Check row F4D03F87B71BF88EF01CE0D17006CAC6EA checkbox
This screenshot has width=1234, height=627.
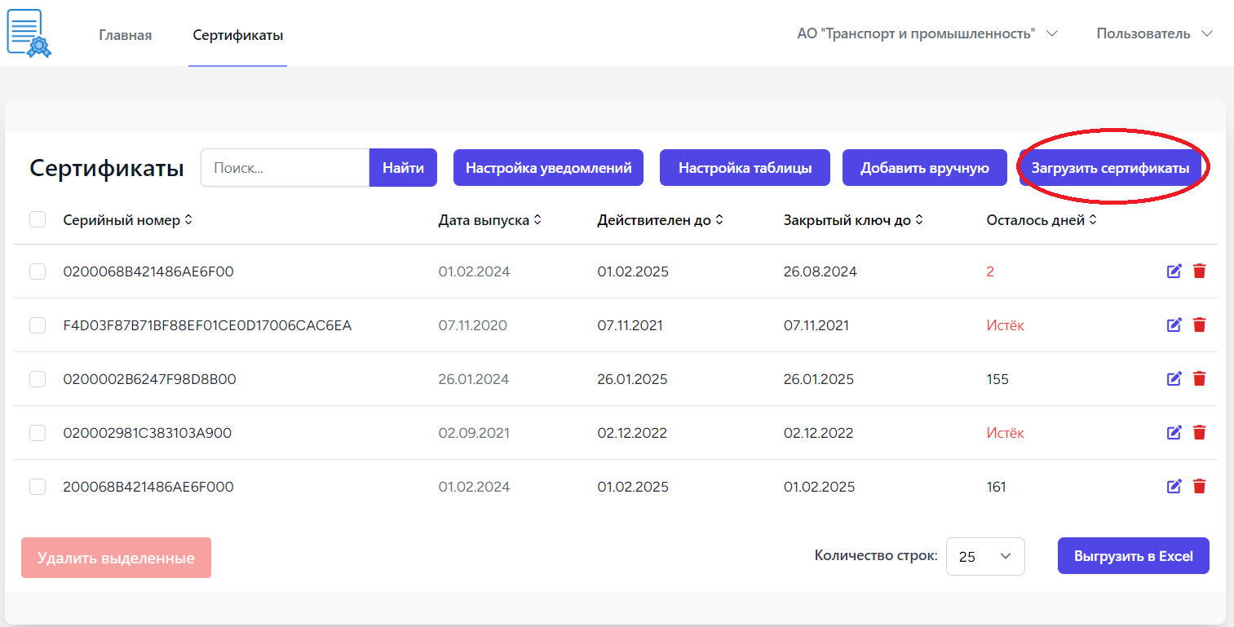(x=38, y=325)
